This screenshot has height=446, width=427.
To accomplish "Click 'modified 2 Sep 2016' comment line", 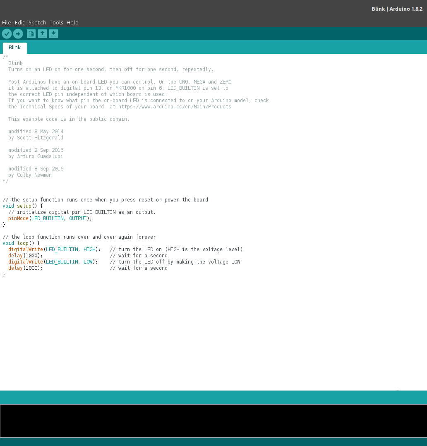I will (x=36, y=150).
